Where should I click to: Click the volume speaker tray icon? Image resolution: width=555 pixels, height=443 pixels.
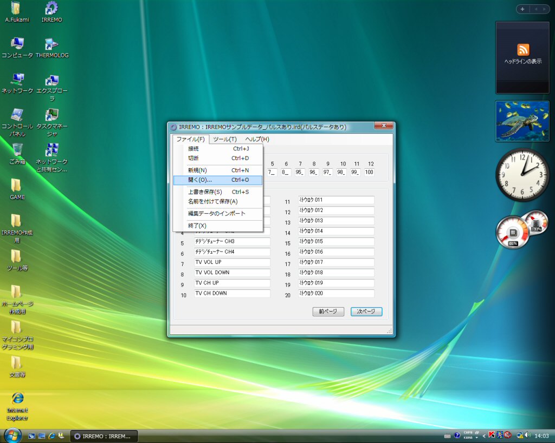(527, 435)
